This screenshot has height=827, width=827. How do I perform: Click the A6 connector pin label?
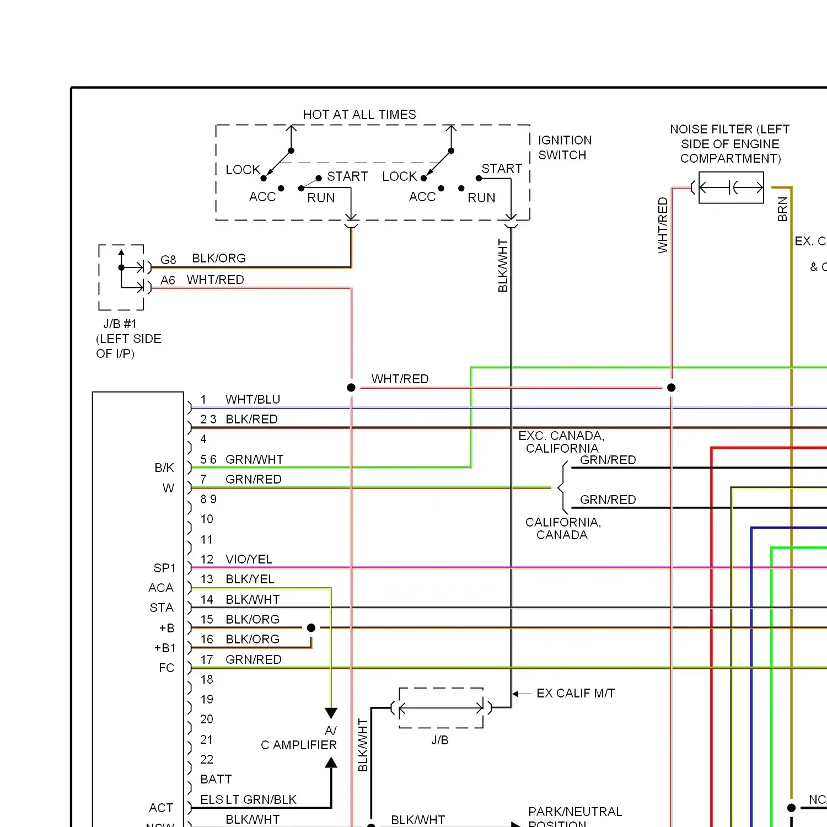168,280
